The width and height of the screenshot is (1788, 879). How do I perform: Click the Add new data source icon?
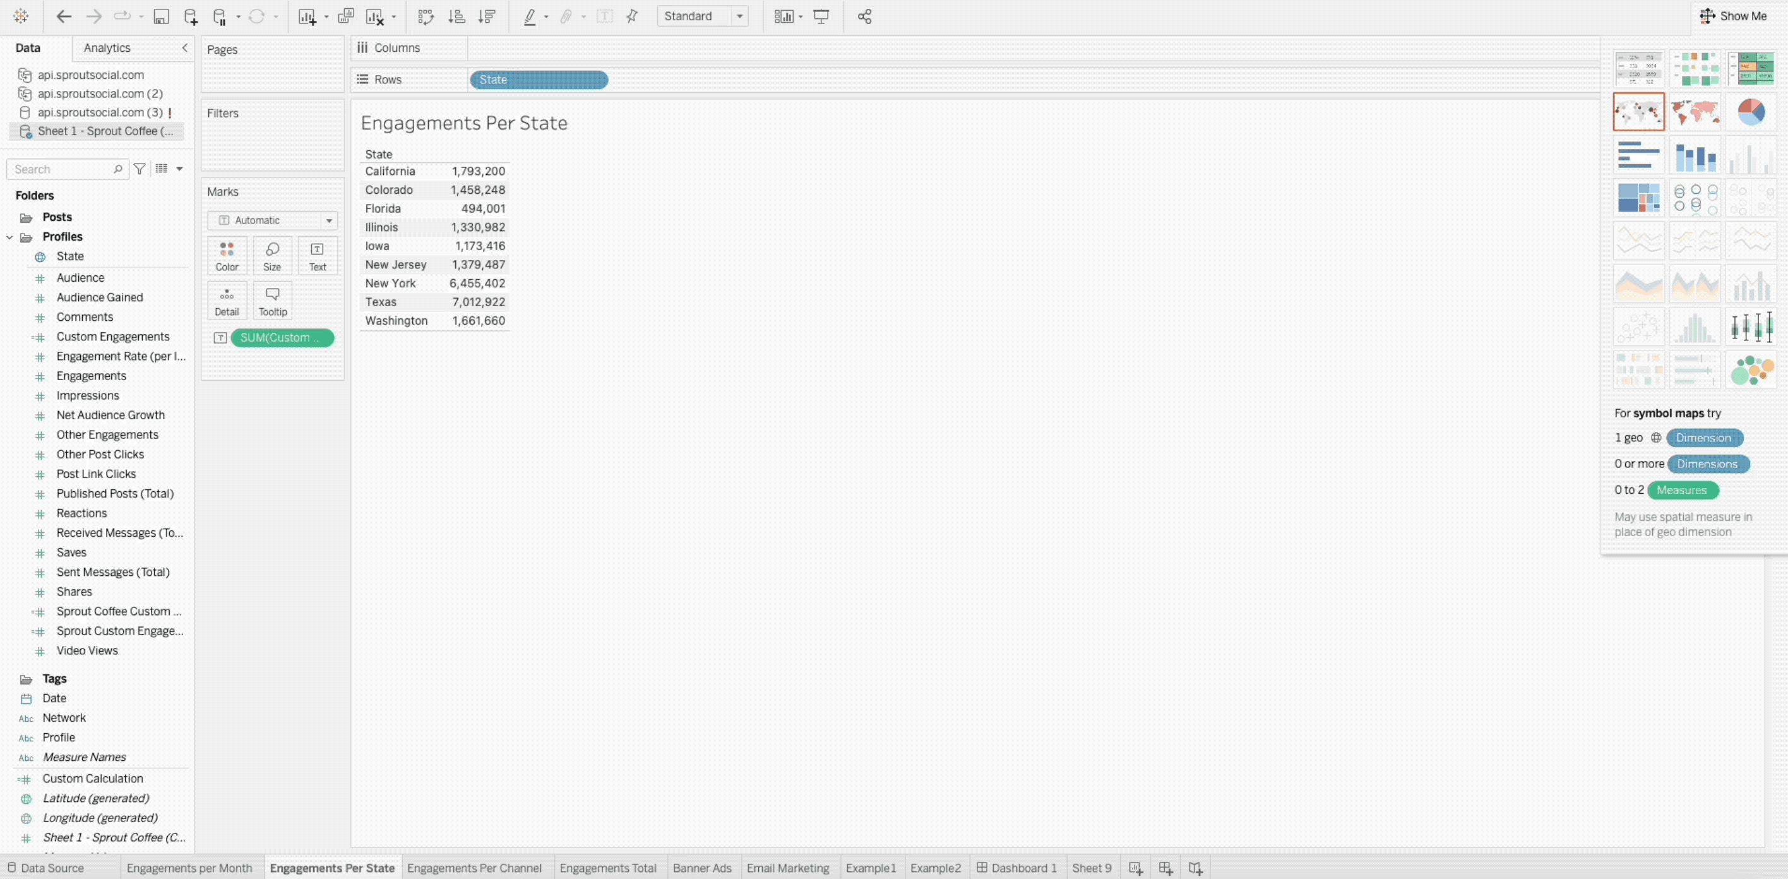pyautogui.click(x=190, y=16)
